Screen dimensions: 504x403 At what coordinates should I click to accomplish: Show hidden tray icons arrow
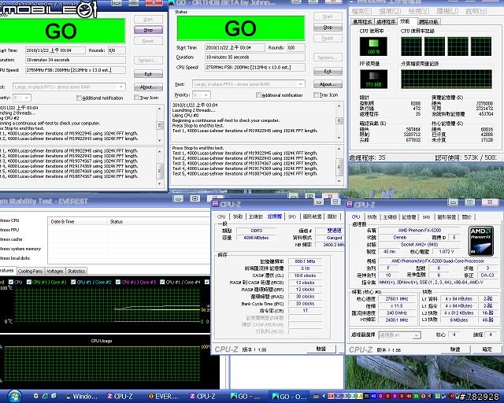tap(324, 396)
